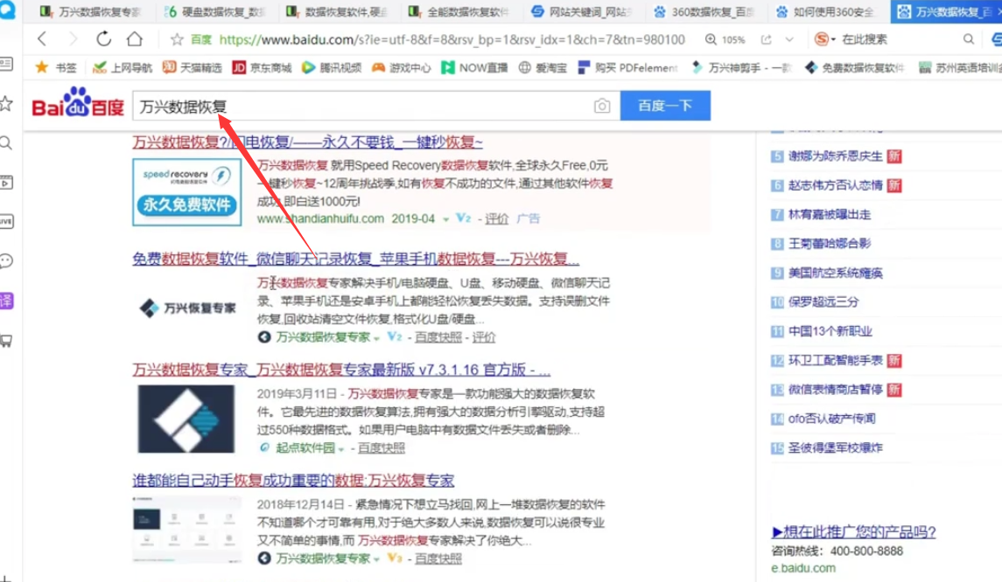Click the Speed Recovery 永久免费软件 thumbnail
The image size is (1002, 582).
(186, 192)
